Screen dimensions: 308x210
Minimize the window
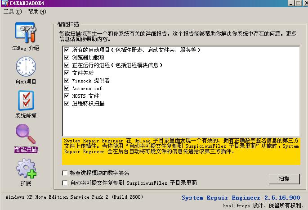[291, 3]
